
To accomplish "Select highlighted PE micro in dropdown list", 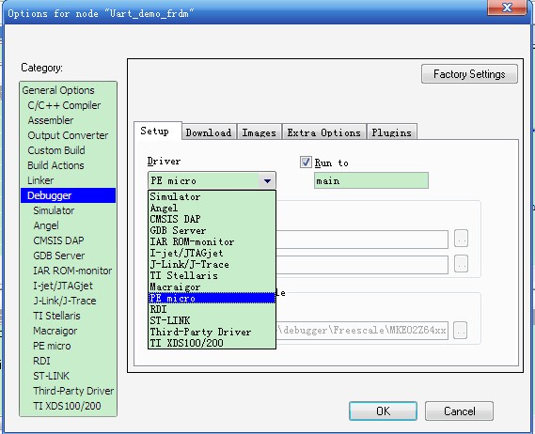I will pos(212,298).
